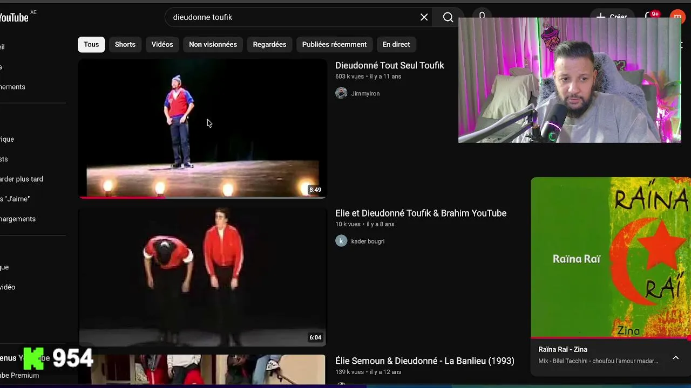Open JimmyIron channel name link
Viewport: 691px width, 388px height.
click(365, 93)
